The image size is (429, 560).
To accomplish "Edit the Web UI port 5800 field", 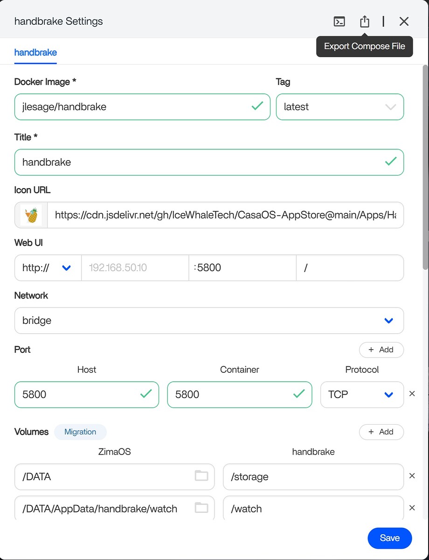I will pyautogui.click(x=242, y=268).
